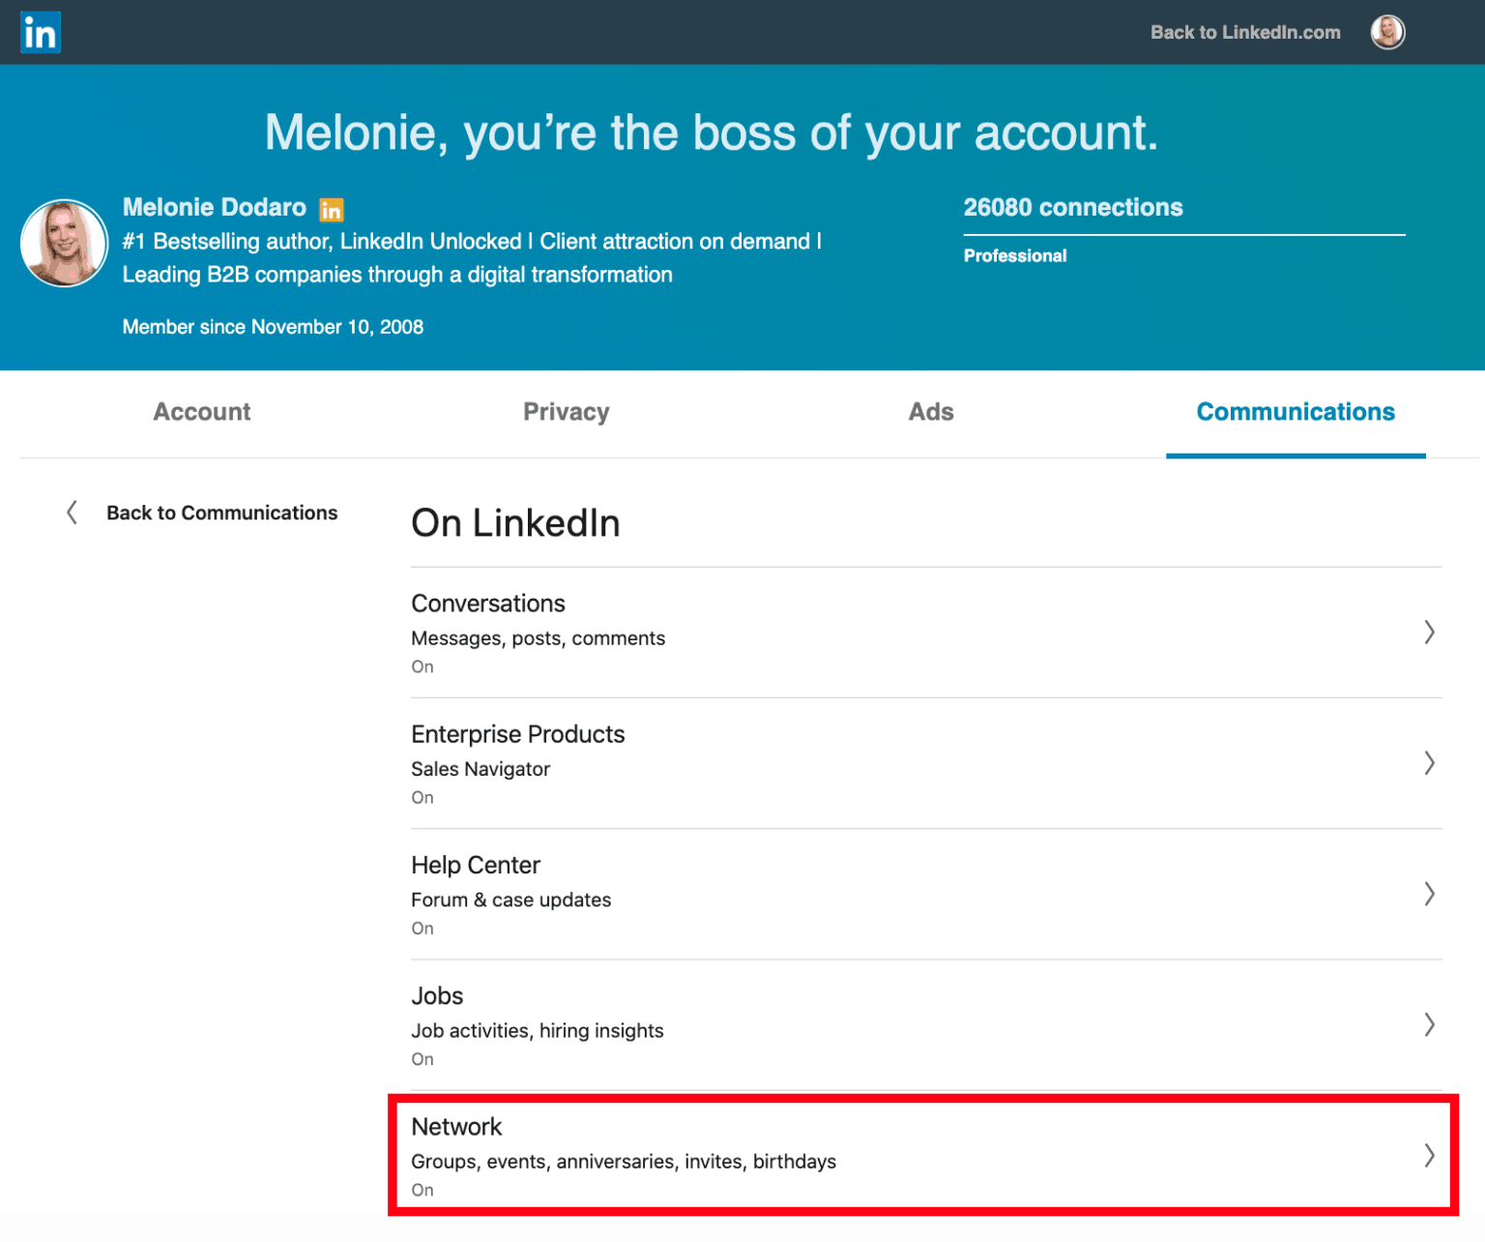Open the Jobs settings arrow
Viewport: 1485px width, 1242px height.
pyautogui.click(x=1430, y=1025)
